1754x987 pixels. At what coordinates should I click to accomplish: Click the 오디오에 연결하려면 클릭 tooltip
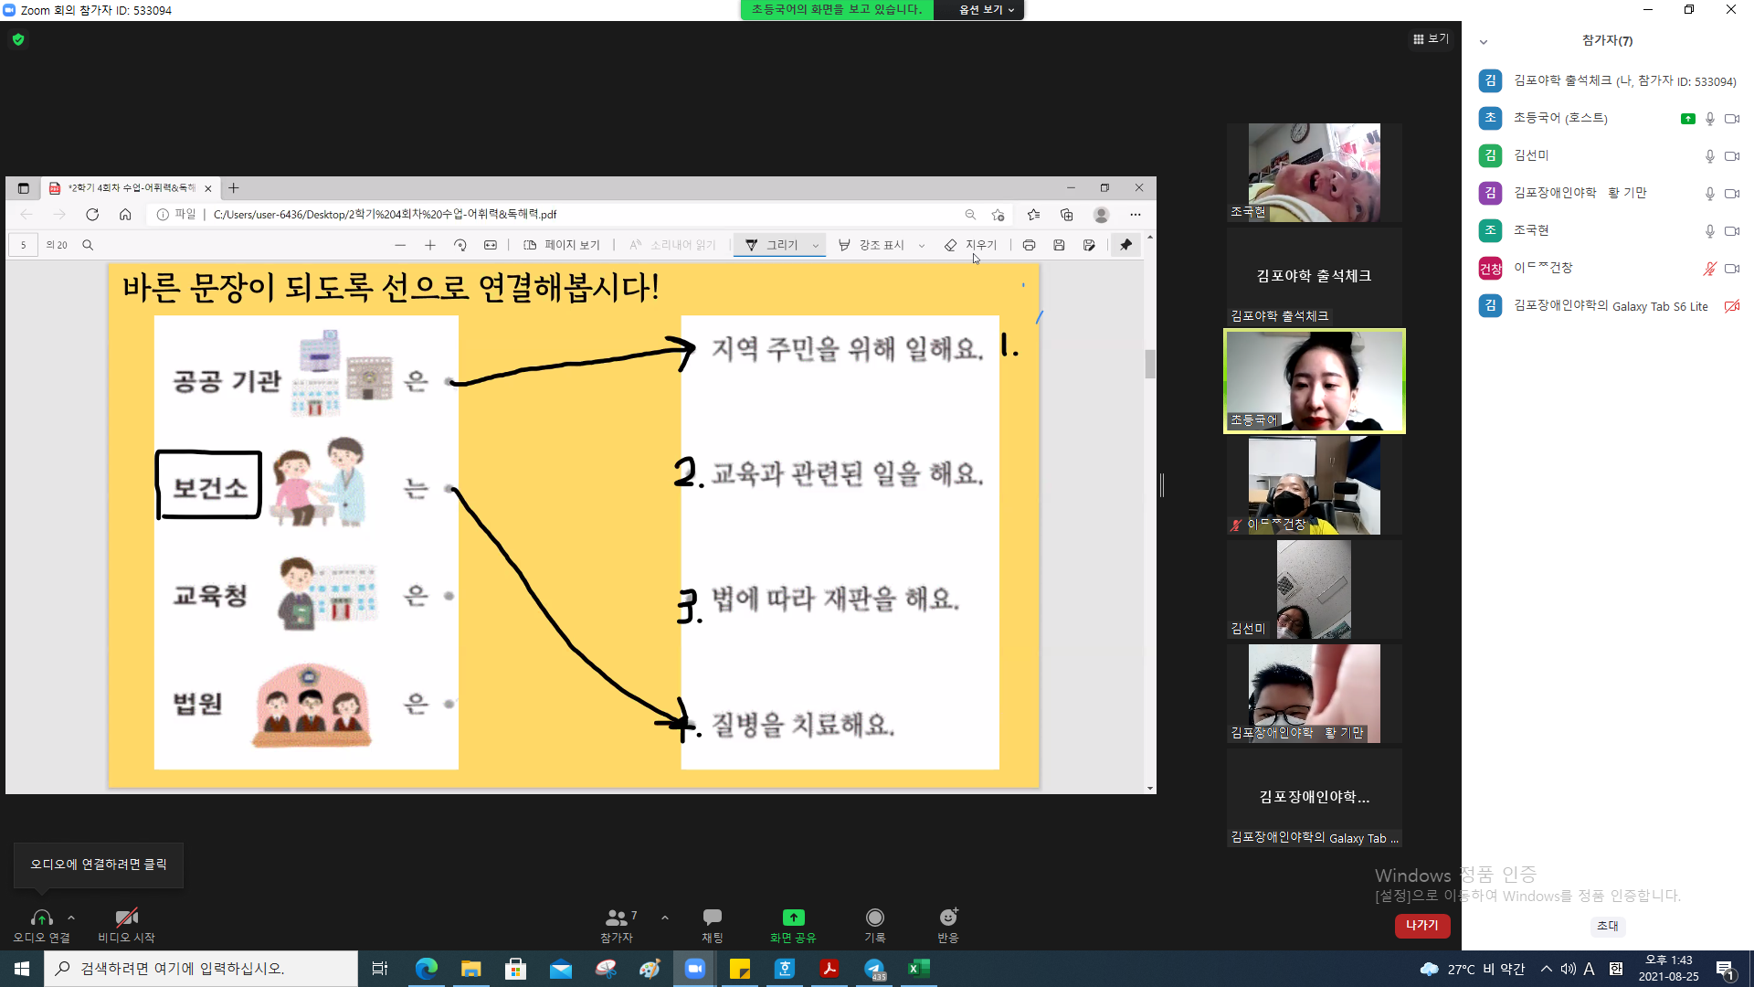click(x=99, y=865)
